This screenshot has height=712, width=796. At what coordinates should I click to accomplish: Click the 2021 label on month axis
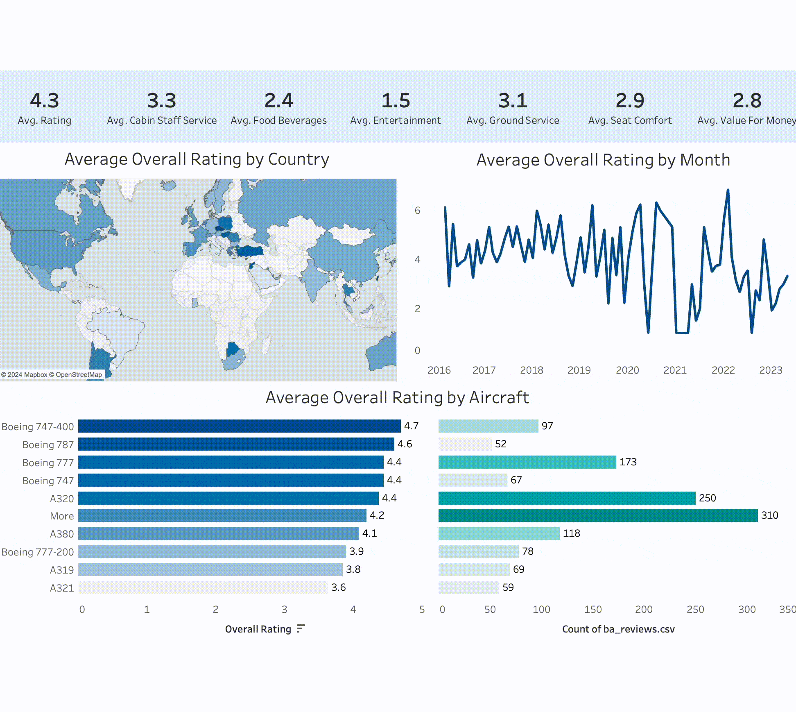pyautogui.click(x=675, y=370)
